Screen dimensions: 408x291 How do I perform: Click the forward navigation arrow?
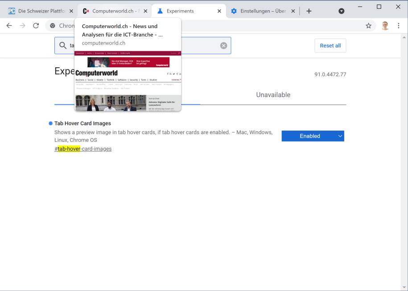[21, 25]
